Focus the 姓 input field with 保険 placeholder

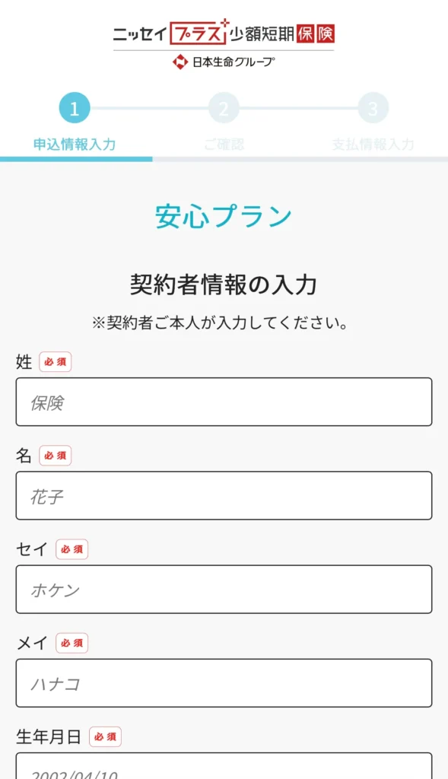pyautogui.click(x=224, y=402)
